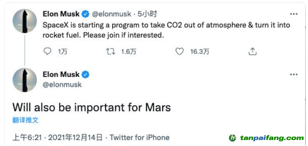Screen dimensions: 308x146
Task: Click the Elon Musk name in the first tweet
Action: [61, 14]
